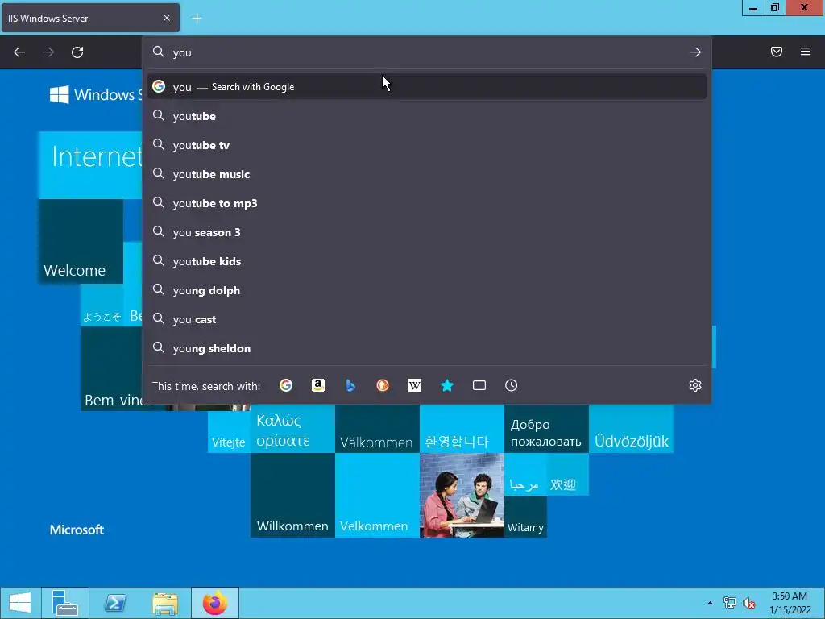Viewport: 825px width, 619px height.
Task: Search this time with Amazon icon
Action: pos(317,386)
